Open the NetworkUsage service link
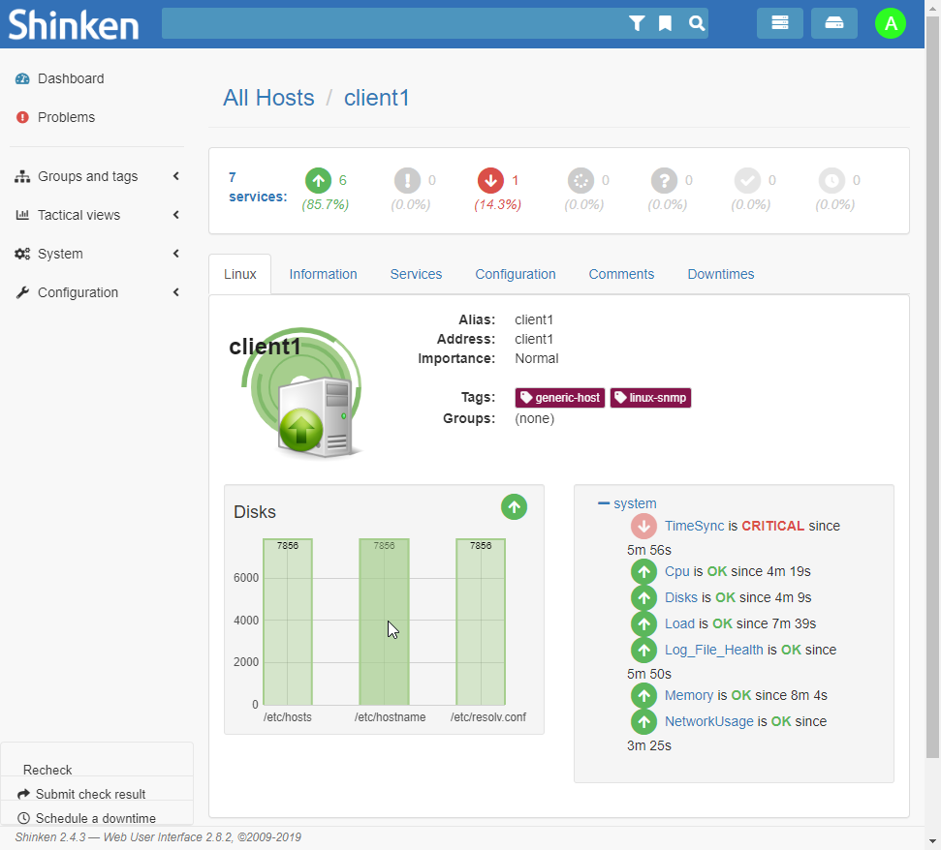Image resolution: width=941 pixels, height=850 pixels. pyautogui.click(x=708, y=721)
